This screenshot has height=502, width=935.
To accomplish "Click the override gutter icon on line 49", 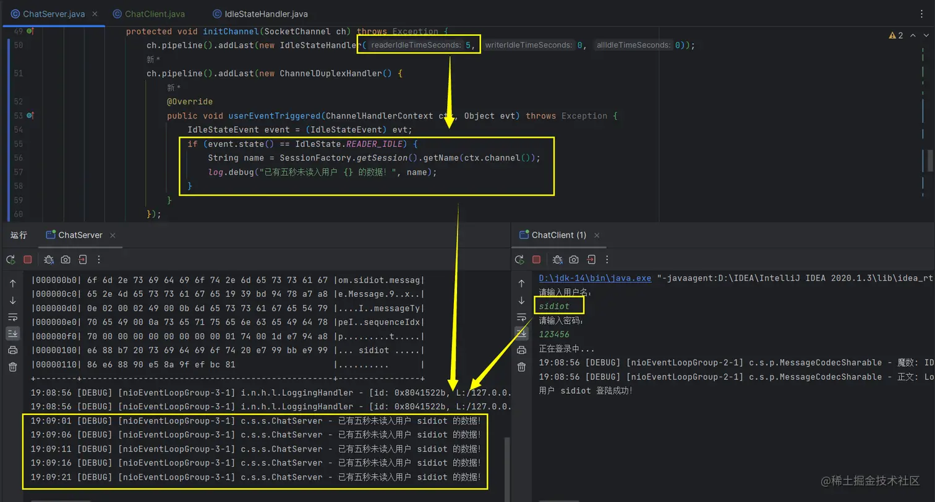I will pyautogui.click(x=30, y=31).
